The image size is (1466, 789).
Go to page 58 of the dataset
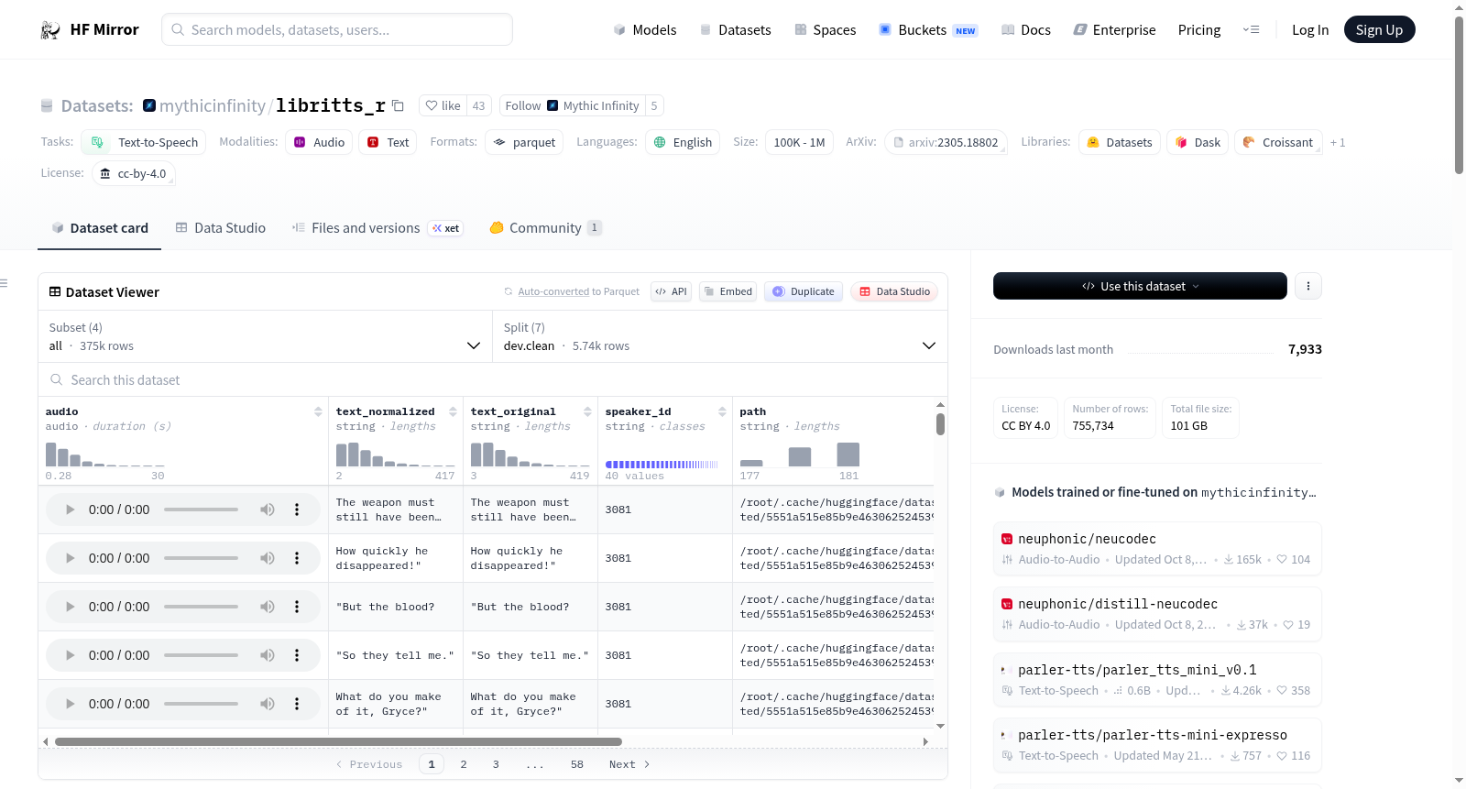[577, 764]
